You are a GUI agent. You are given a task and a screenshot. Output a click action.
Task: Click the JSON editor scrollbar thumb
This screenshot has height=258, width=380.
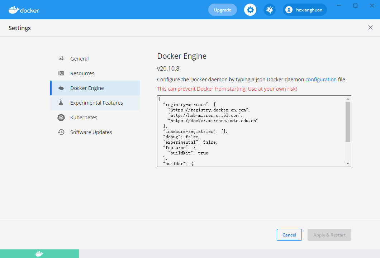pos(348,122)
